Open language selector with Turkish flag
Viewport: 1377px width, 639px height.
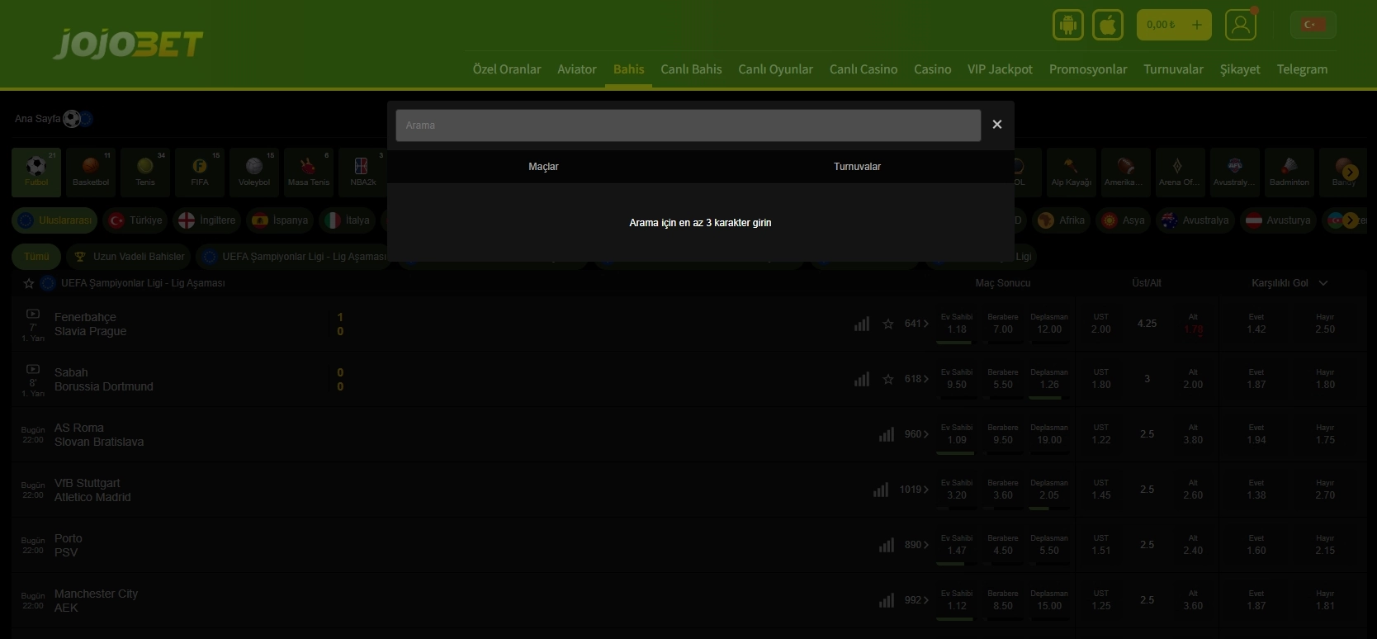coord(1313,25)
